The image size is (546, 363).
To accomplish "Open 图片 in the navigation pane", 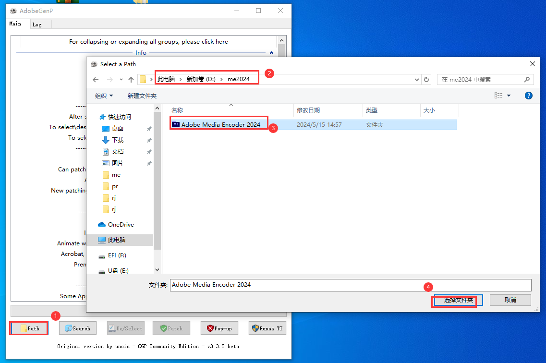I will [x=118, y=163].
